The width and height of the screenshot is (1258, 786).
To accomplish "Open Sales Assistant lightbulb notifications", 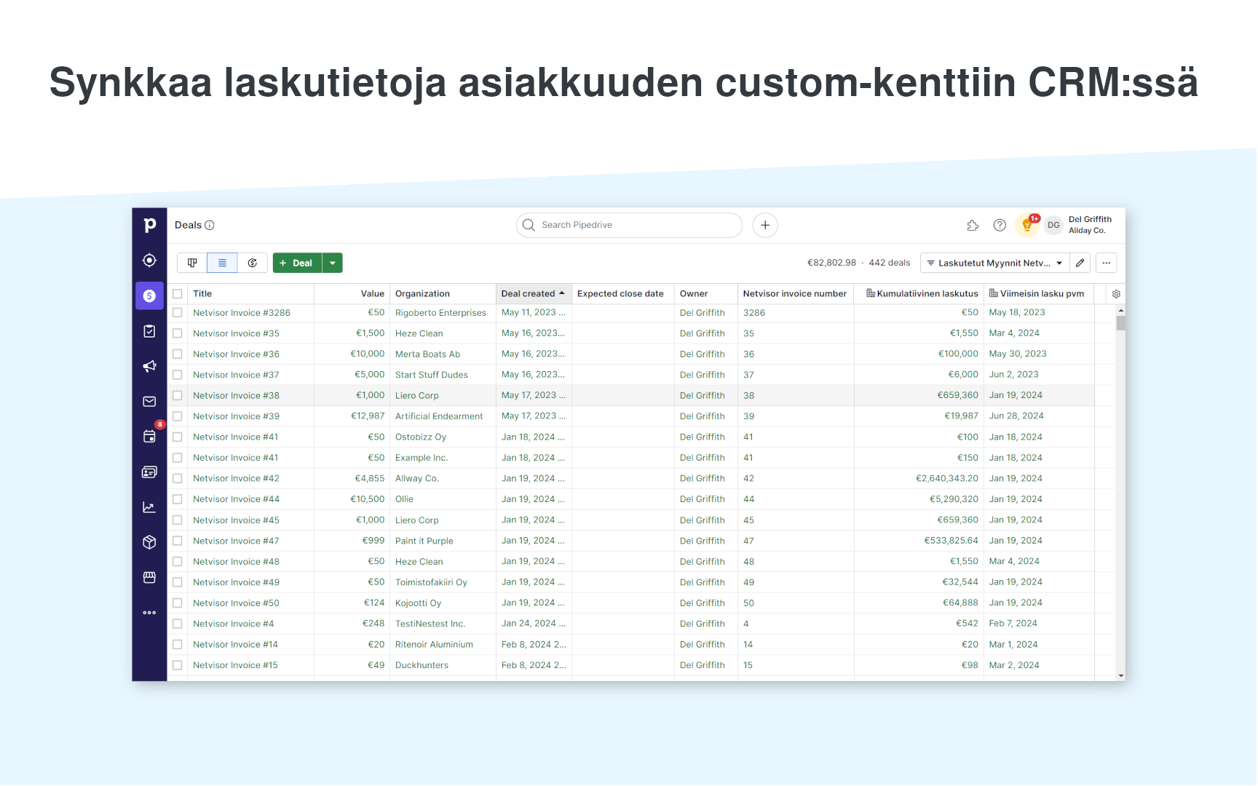I will tap(1028, 225).
